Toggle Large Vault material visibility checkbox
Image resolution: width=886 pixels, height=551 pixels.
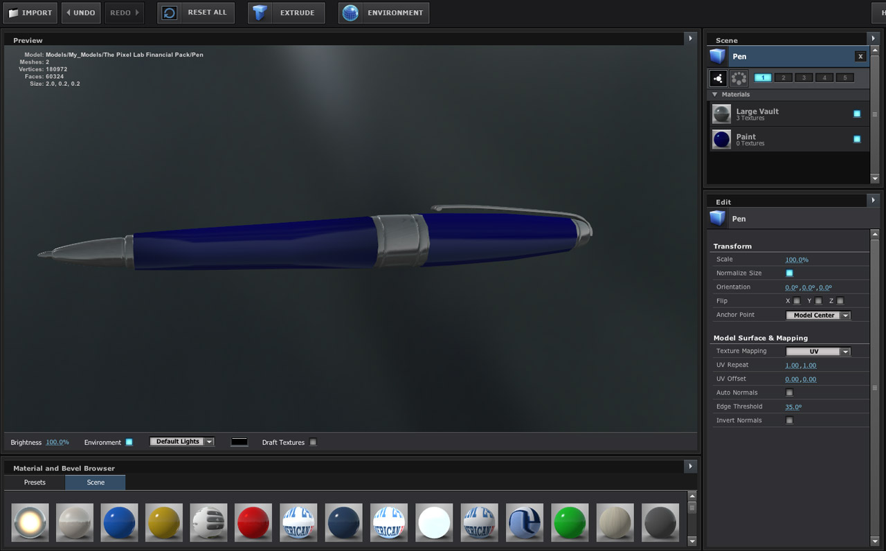pyautogui.click(x=857, y=114)
